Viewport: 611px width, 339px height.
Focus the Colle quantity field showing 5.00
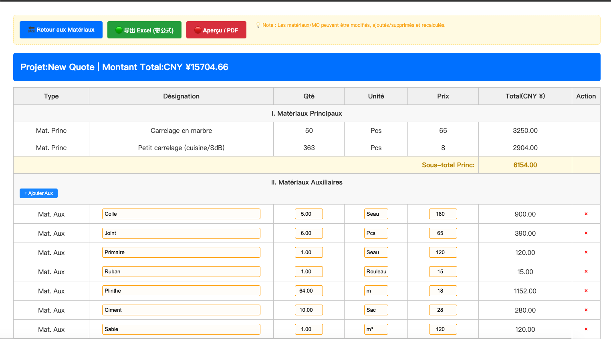pyautogui.click(x=309, y=214)
